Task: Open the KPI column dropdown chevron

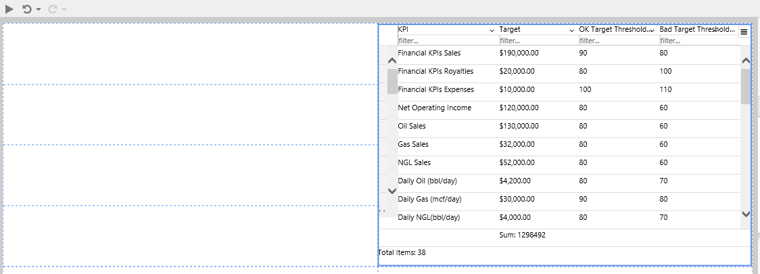Action: pos(492,32)
